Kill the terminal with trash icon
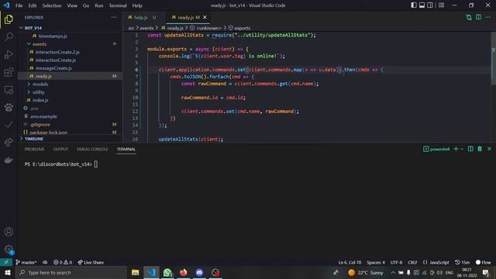The height and width of the screenshot is (279, 496). [x=480, y=149]
